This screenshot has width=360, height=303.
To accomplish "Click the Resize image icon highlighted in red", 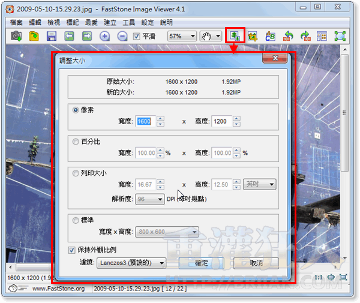I will tap(235, 36).
